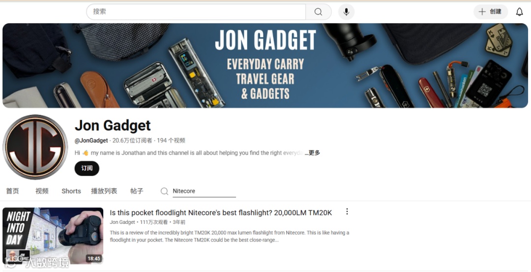Click the @JonGadget channel handle
The image size is (531, 272).
point(91,140)
